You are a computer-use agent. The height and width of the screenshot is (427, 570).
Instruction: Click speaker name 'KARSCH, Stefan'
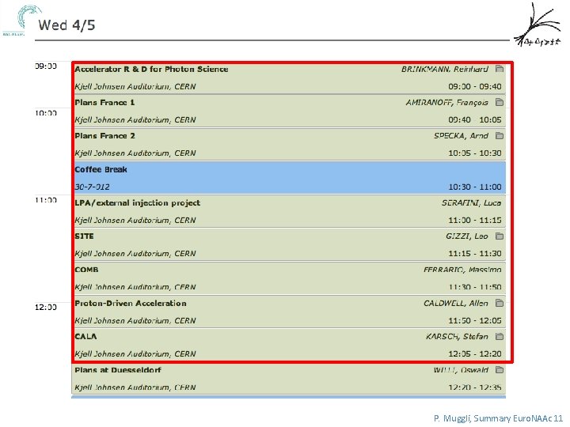(x=457, y=337)
